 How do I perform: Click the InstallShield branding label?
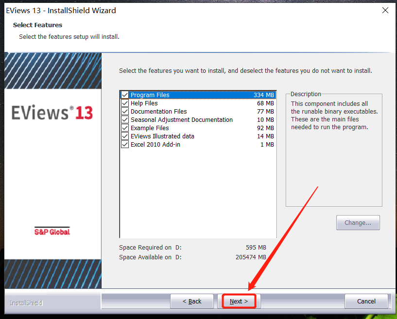tap(25, 302)
